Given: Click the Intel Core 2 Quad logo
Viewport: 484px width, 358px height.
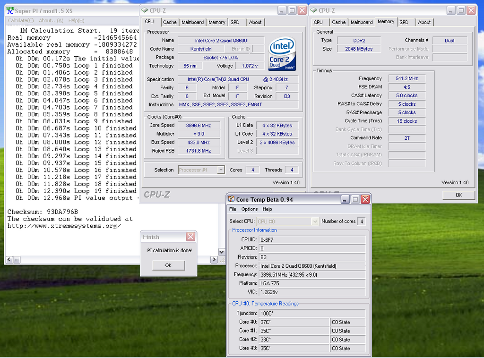Looking at the screenshot, I should click(x=282, y=54).
